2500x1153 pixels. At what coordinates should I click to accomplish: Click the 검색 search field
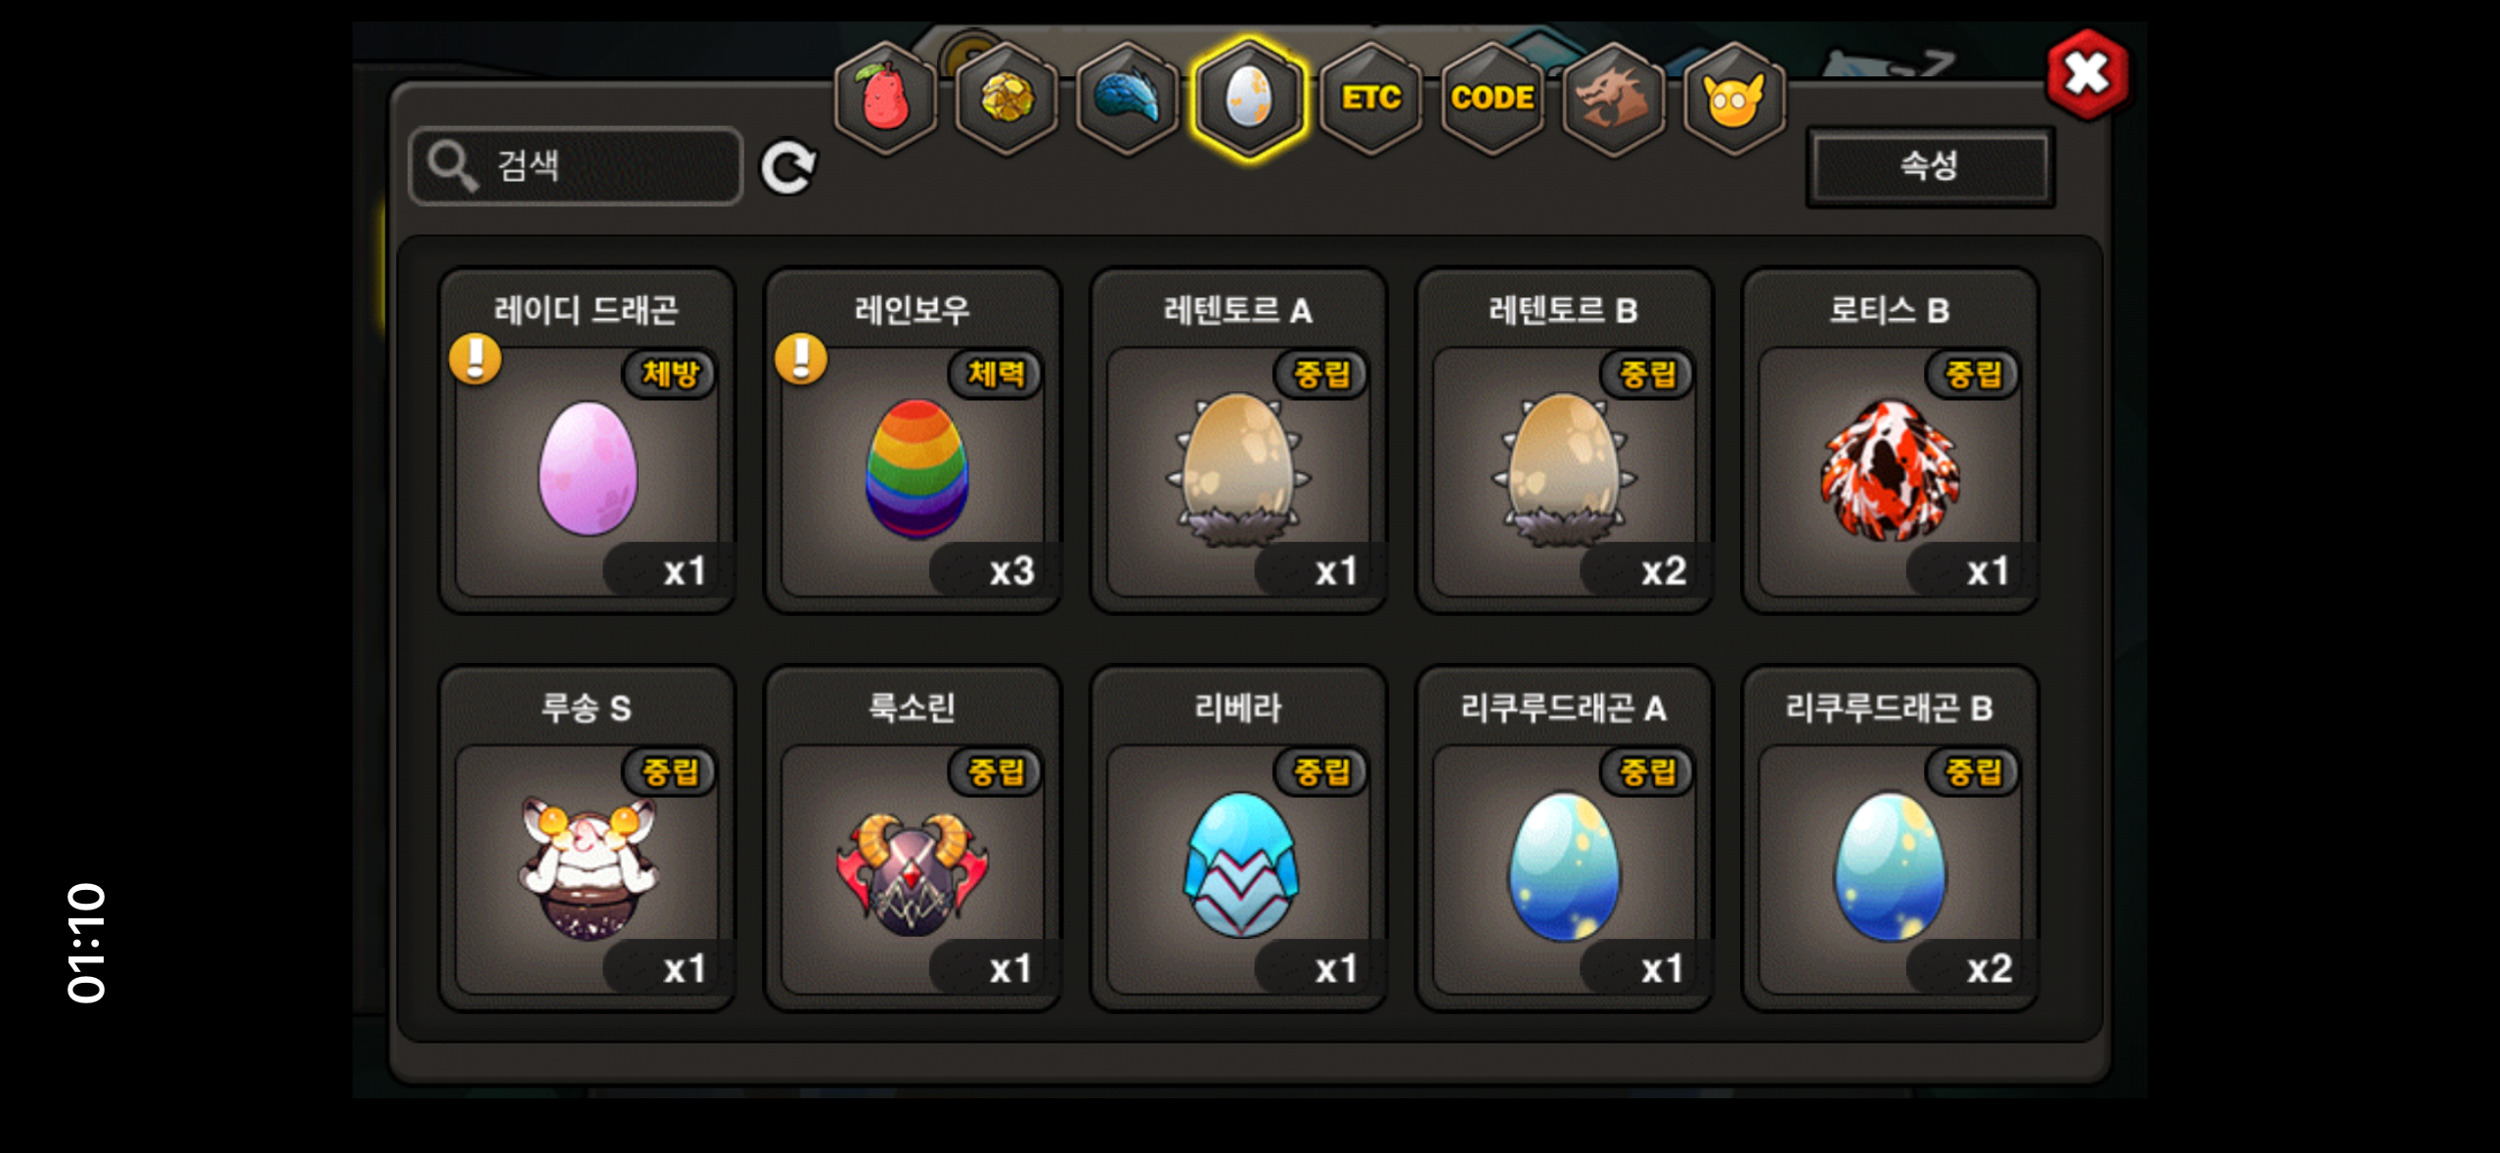576,166
